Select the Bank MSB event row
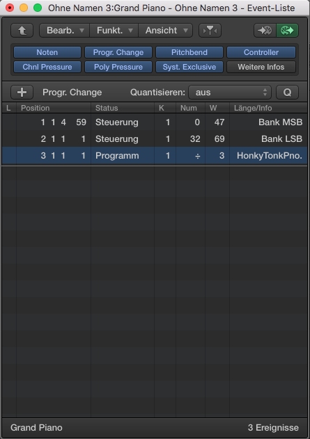 coord(155,122)
